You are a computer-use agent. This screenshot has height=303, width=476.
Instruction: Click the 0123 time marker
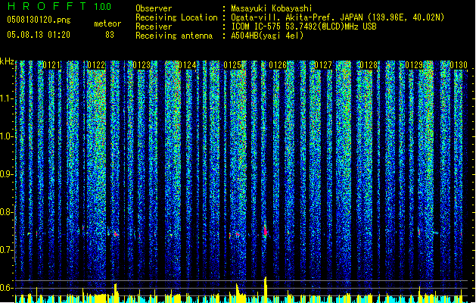(142, 65)
